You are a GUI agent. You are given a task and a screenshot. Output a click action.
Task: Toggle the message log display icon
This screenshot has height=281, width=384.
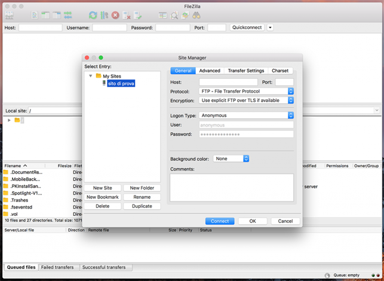point(35,16)
